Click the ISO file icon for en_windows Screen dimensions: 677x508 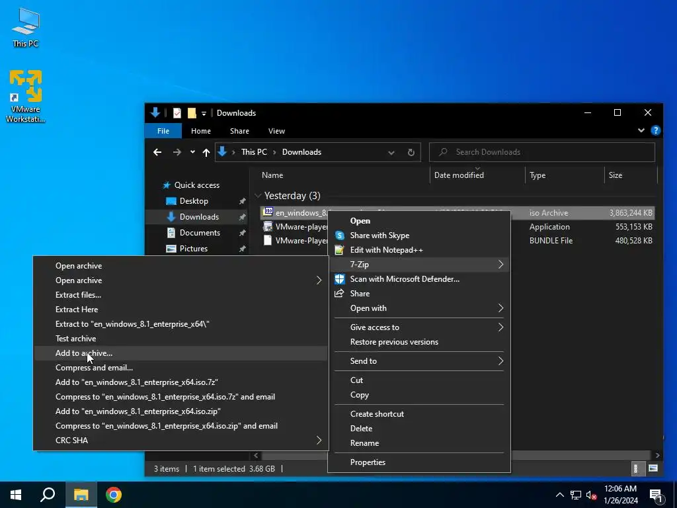(268, 212)
